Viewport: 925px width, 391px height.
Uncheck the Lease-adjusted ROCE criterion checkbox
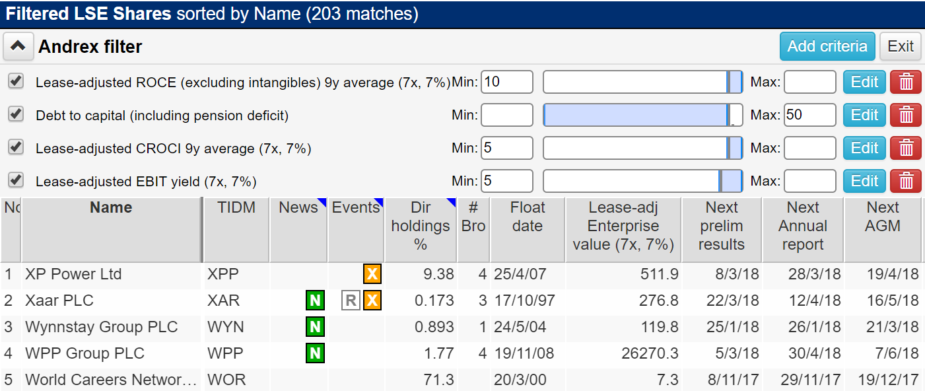[x=16, y=81]
